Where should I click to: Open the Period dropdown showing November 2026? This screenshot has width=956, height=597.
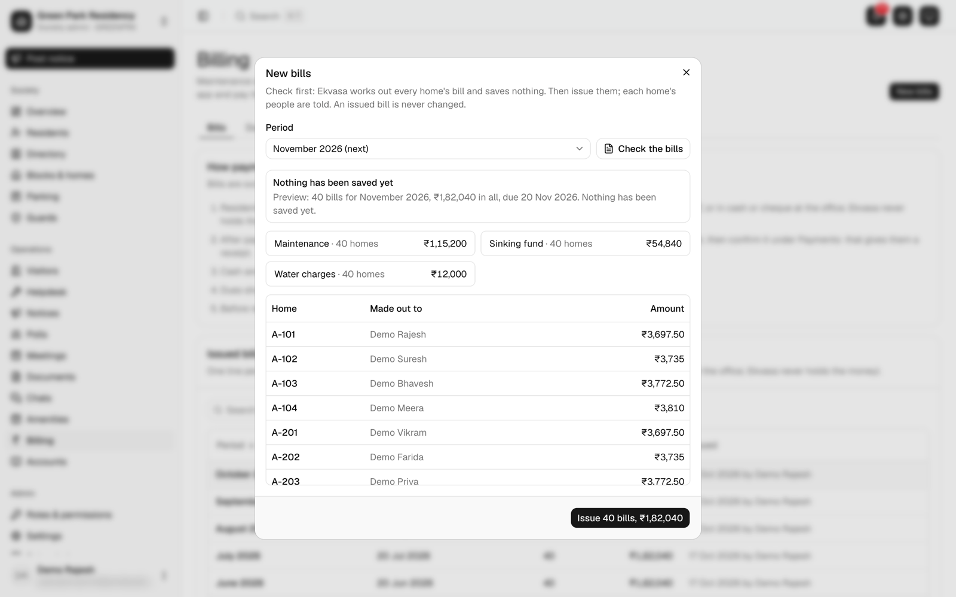pyautogui.click(x=428, y=149)
